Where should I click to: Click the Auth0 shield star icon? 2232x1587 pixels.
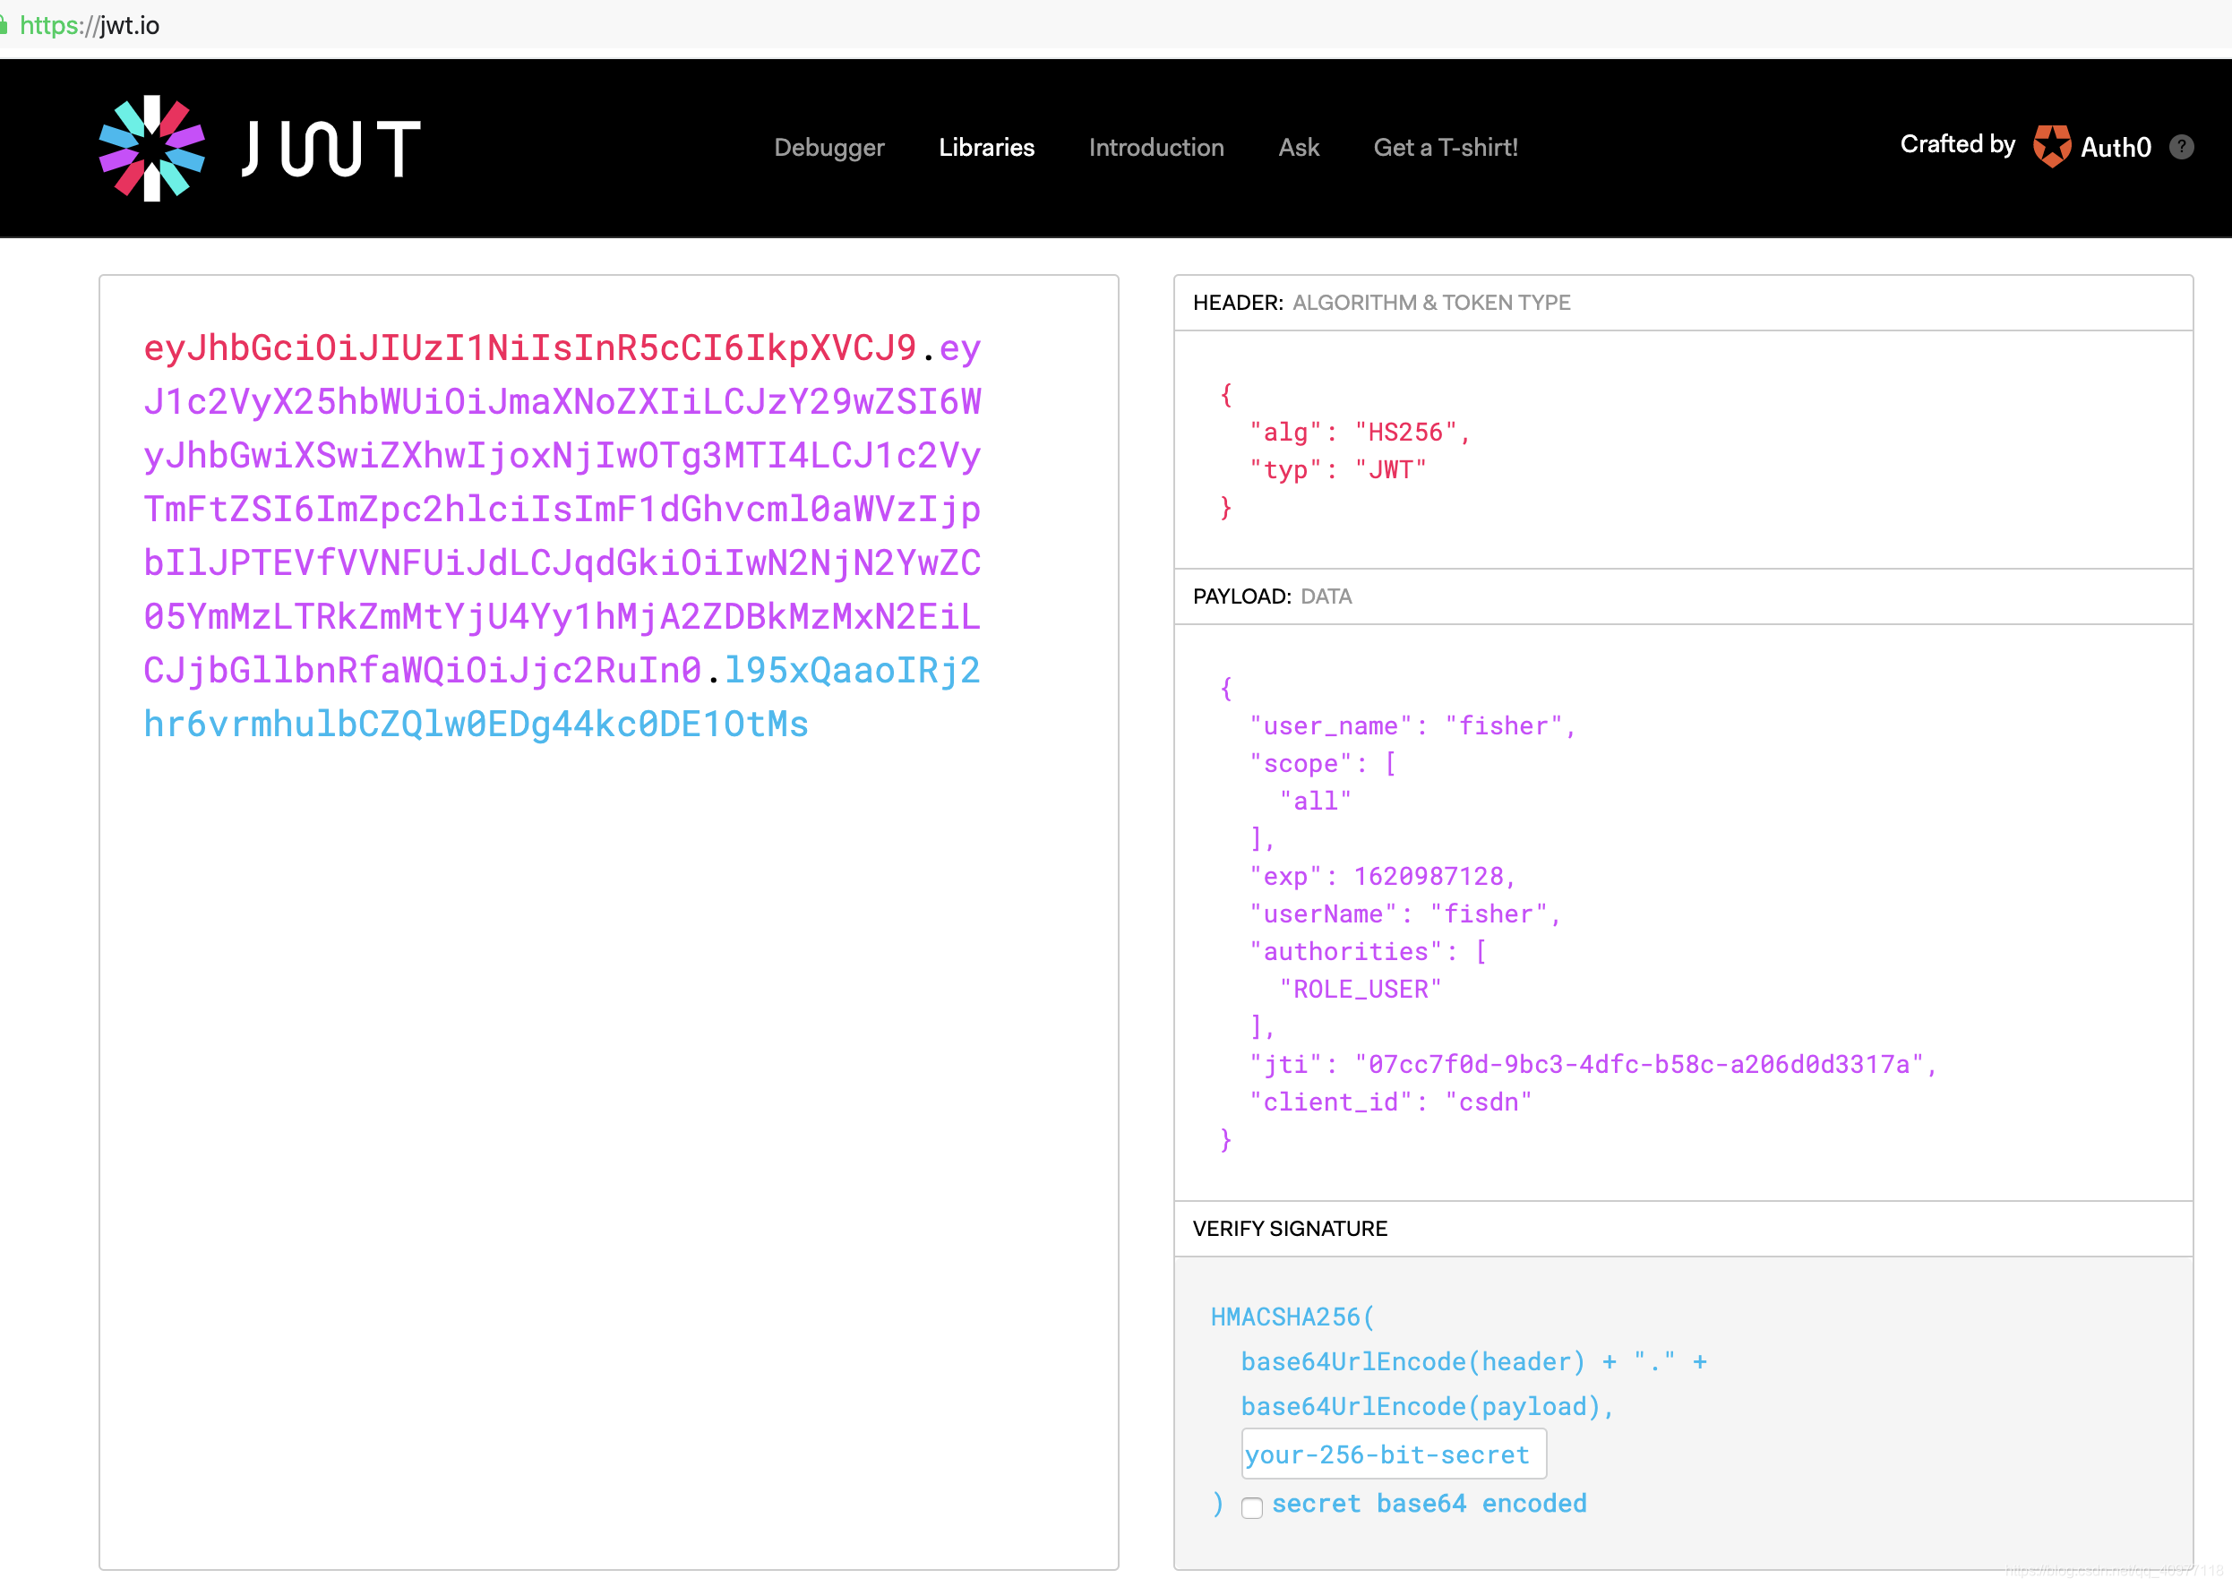click(2051, 147)
